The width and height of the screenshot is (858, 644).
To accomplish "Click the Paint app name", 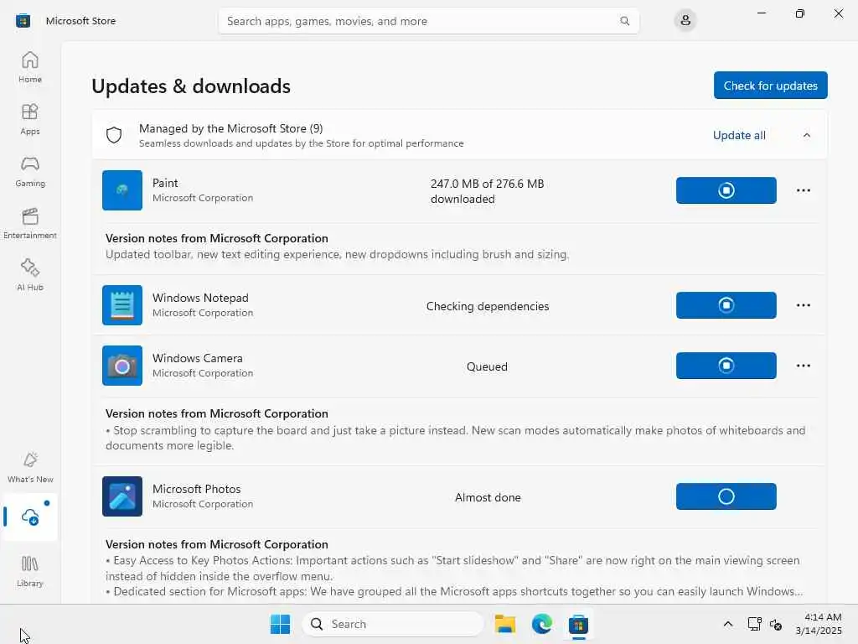I will (x=165, y=183).
